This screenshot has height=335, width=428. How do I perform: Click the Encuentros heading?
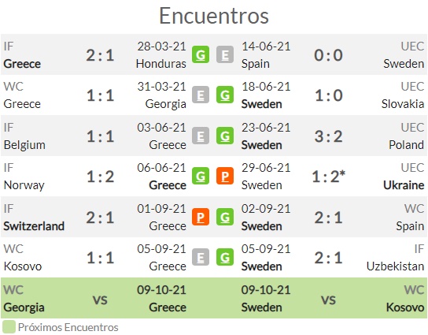point(214,16)
